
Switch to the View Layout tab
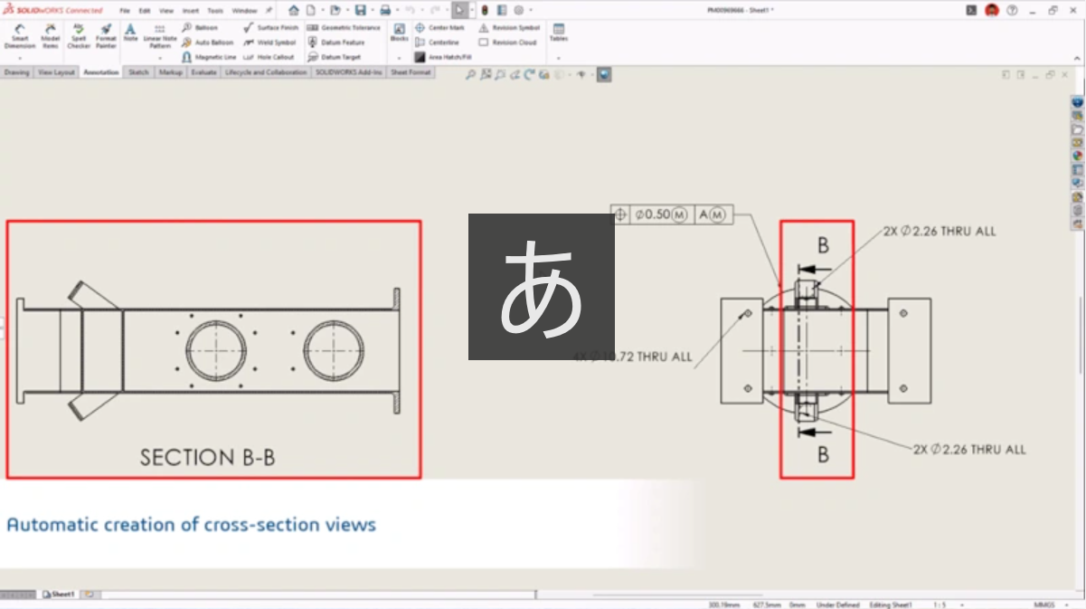[56, 72]
